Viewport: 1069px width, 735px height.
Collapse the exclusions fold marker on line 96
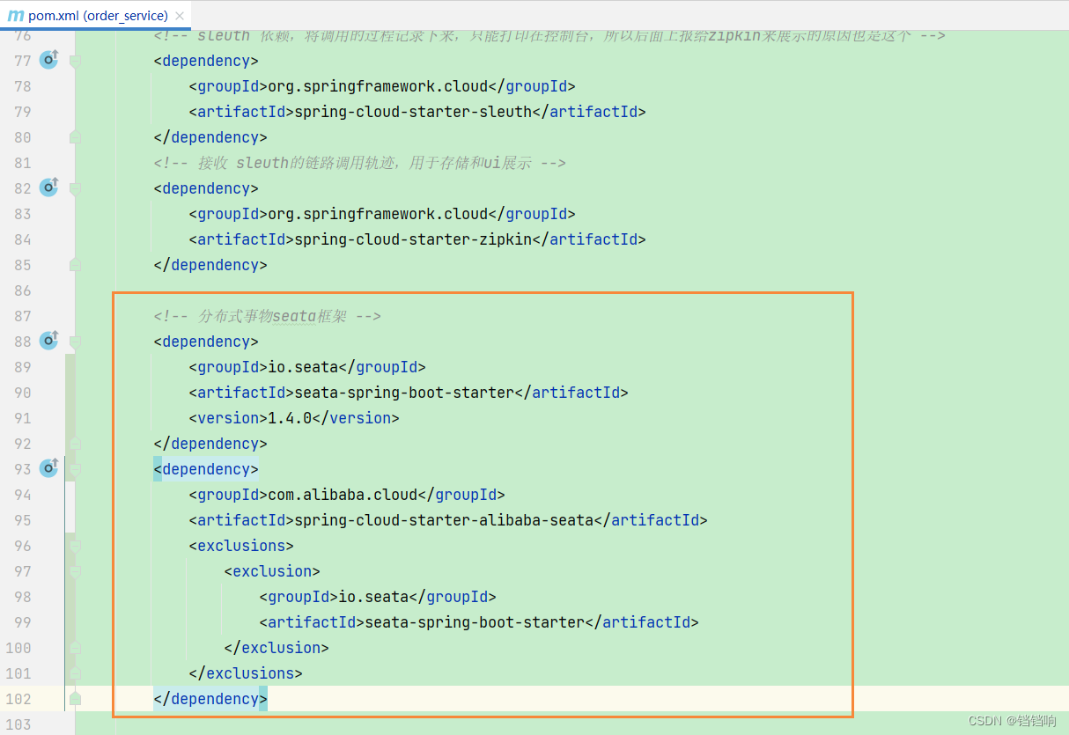[75, 546]
